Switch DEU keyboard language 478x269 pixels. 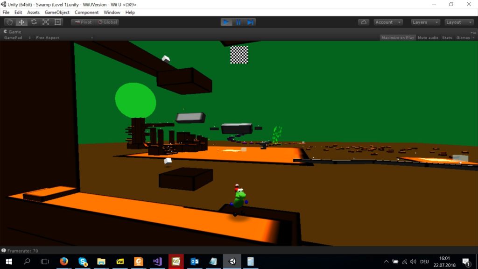tap(424, 262)
